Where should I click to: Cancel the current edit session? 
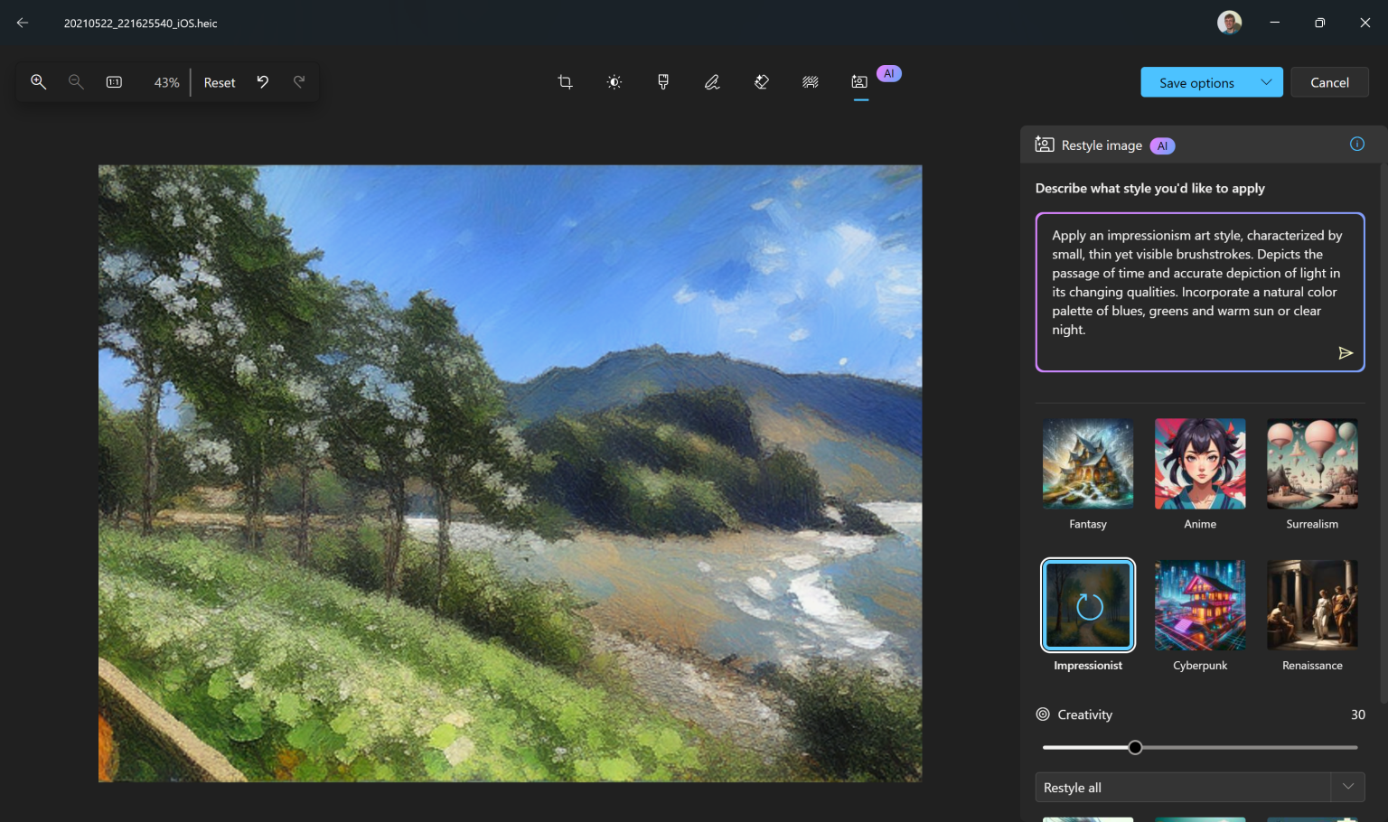click(x=1329, y=81)
